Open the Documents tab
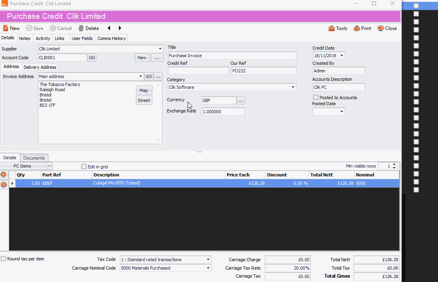 tap(34, 157)
